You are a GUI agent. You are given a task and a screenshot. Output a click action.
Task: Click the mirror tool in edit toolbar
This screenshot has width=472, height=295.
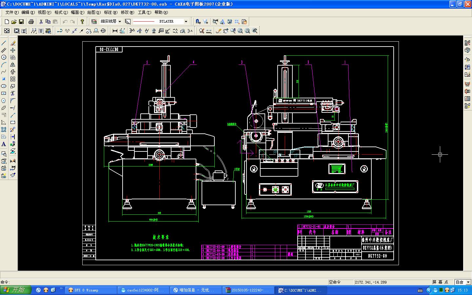pyautogui.click(x=13, y=65)
